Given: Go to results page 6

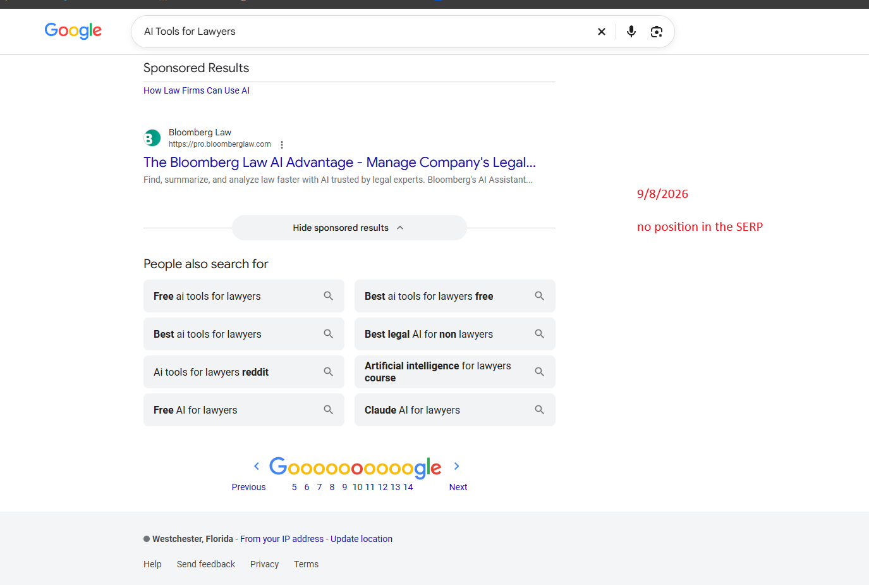Looking at the screenshot, I should coord(307,487).
